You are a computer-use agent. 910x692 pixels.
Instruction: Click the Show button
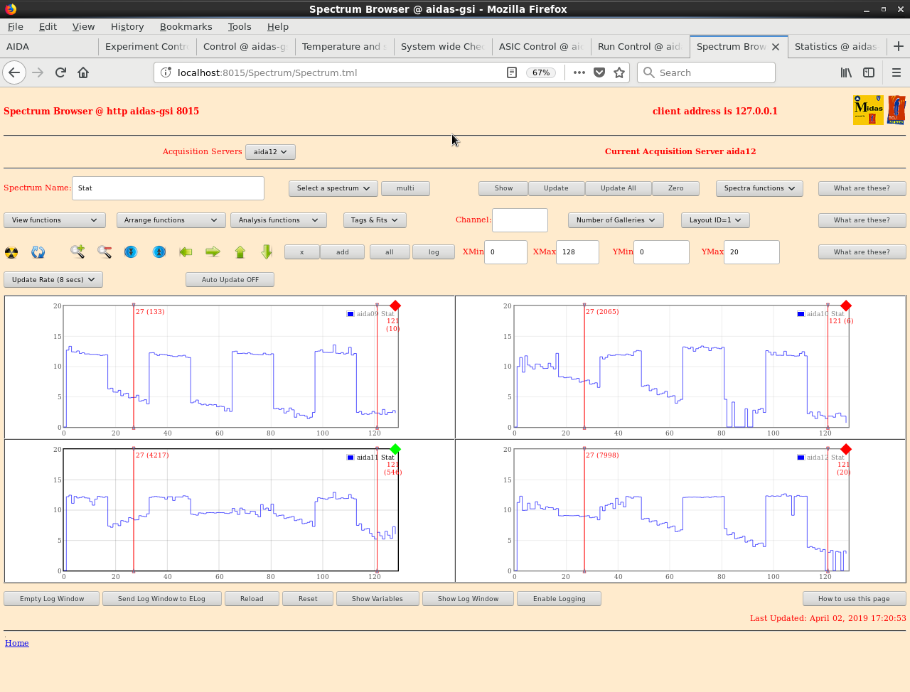[503, 188]
